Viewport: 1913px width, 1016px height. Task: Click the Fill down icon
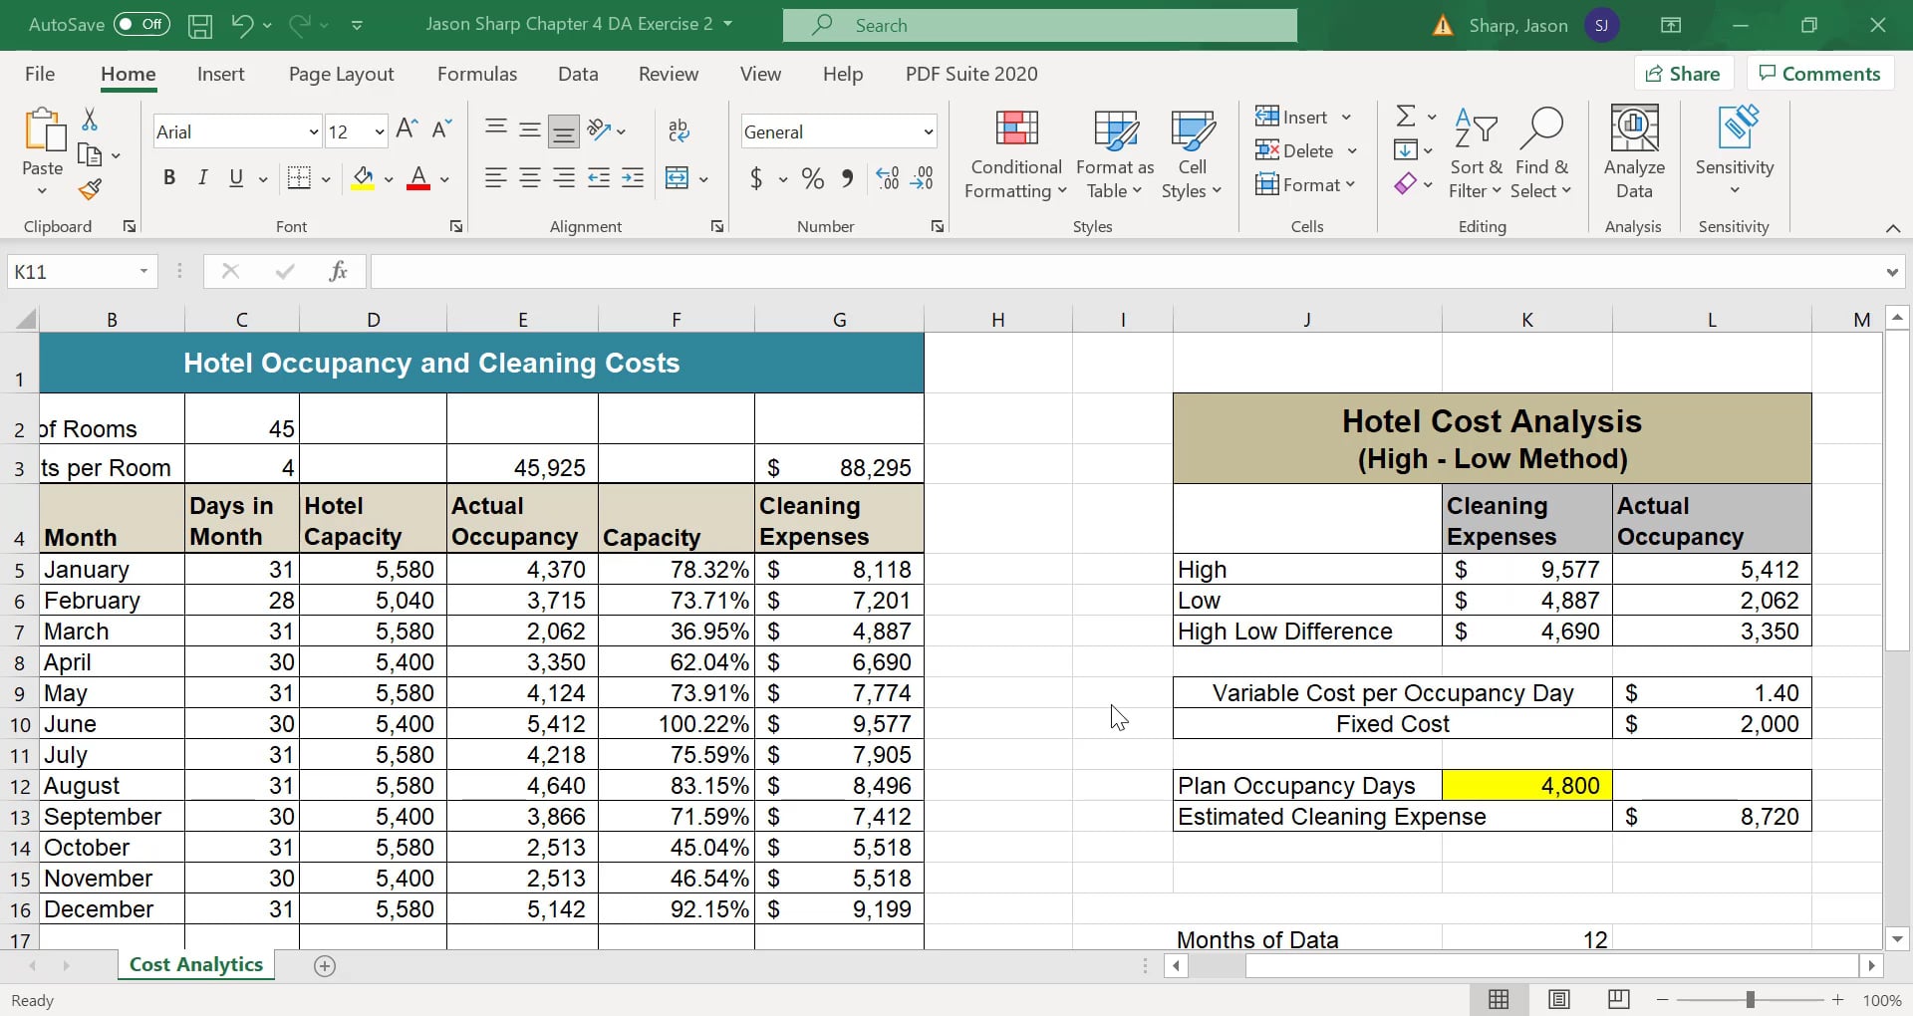[1405, 150]
